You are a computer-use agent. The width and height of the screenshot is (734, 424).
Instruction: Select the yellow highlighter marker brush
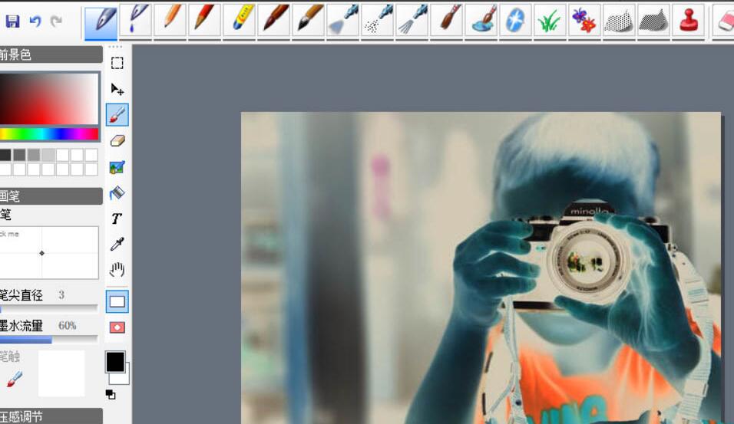[x=240, y=20]
